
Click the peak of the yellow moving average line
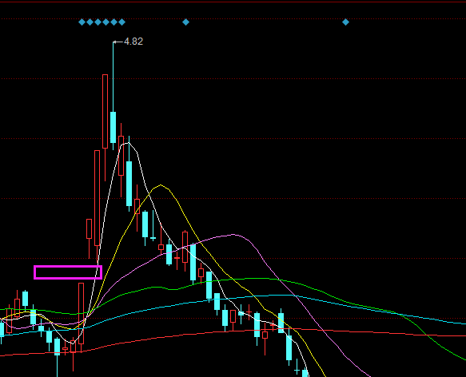(161, 185)
